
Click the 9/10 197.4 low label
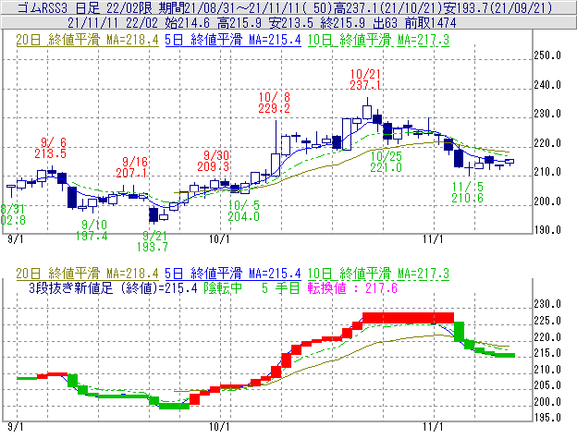click(92, 230)
